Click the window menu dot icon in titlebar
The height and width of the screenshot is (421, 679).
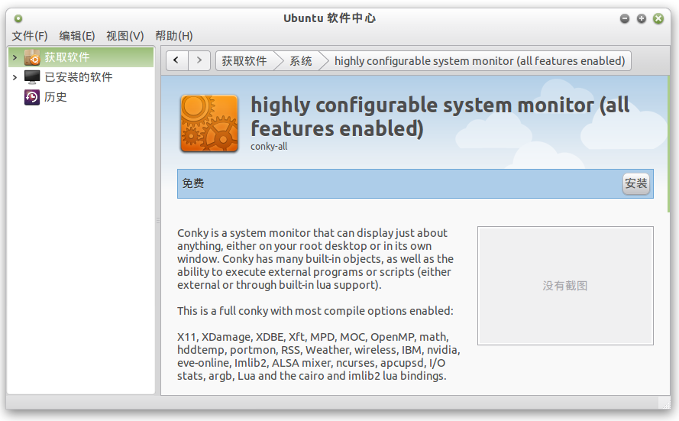click(x=18, y=18)
